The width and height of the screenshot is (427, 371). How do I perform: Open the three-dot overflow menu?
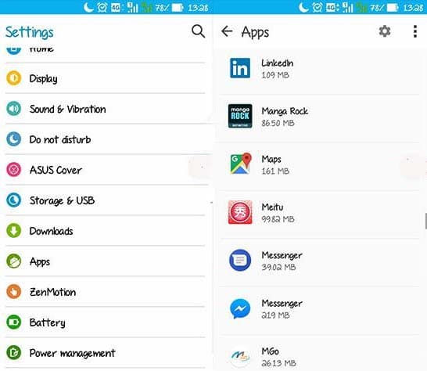[415, 31]
